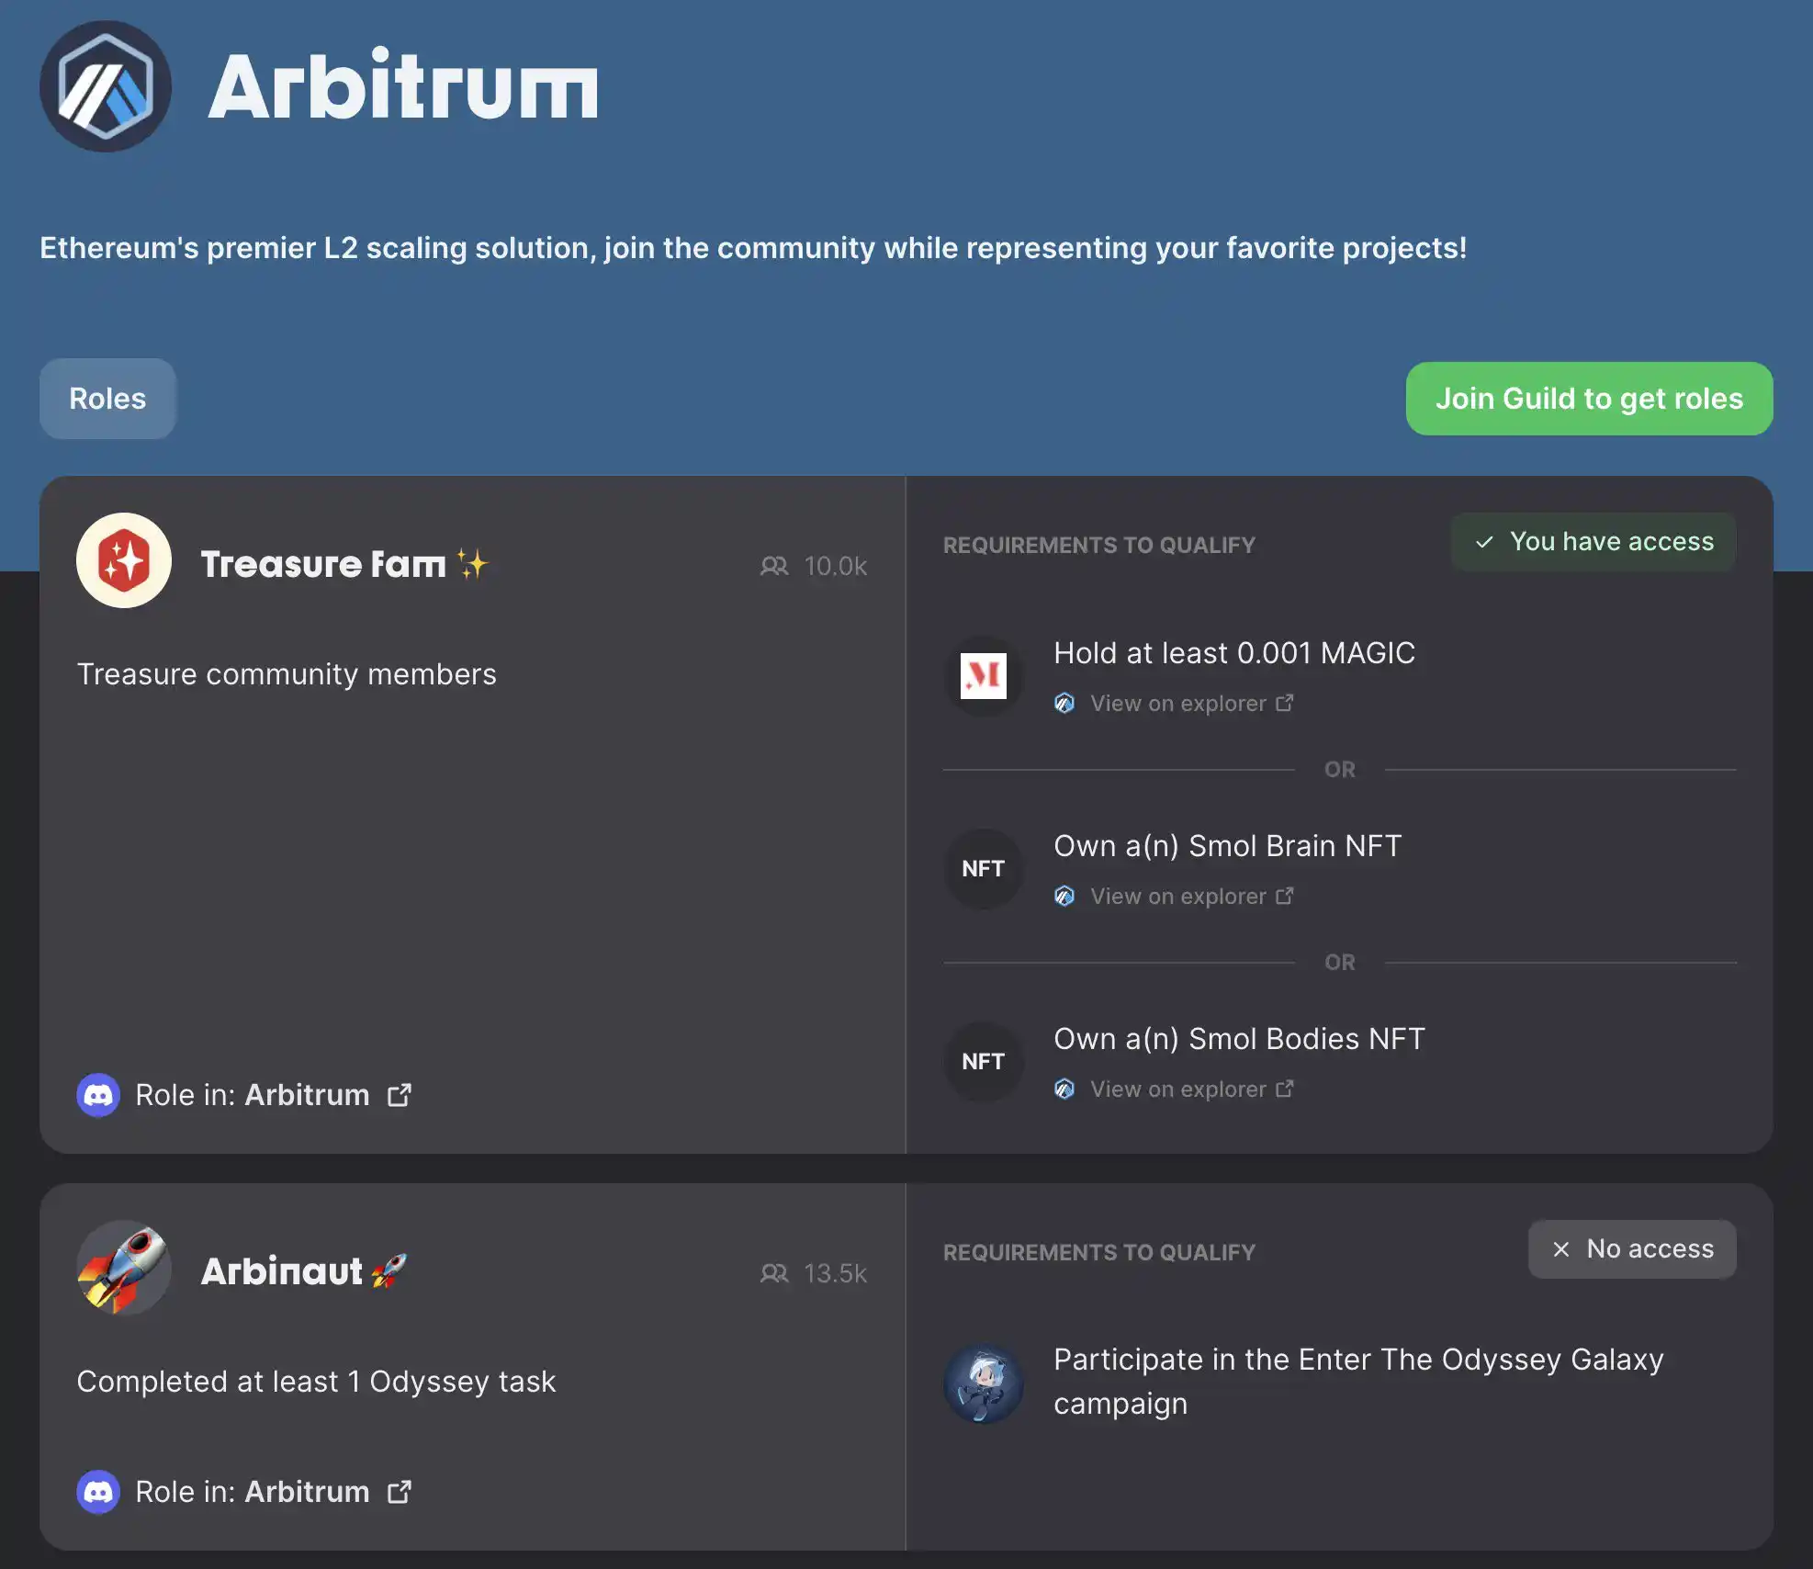Click the Discord icon in Treasure Fam card
Screen dimensions: 1813x1569
click(98, 1095)
